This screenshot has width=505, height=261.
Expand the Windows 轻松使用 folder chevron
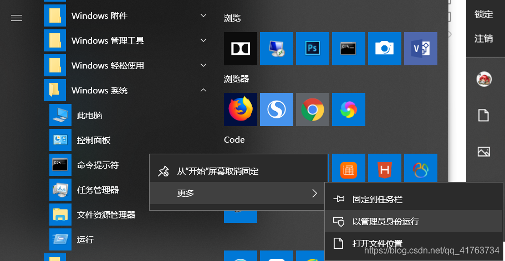[203, 65]
